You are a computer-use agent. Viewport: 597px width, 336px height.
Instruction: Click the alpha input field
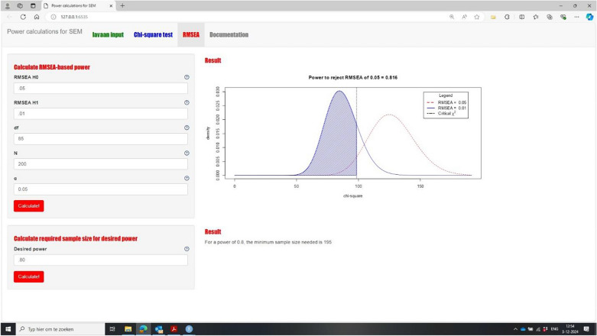pos(100,189)
